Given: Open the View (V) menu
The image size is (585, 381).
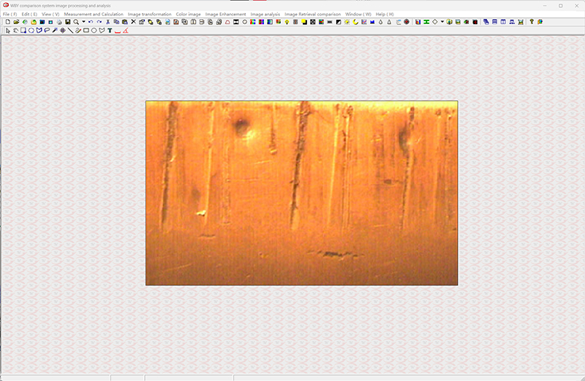Looking at the screenshot, I should 50,14.
